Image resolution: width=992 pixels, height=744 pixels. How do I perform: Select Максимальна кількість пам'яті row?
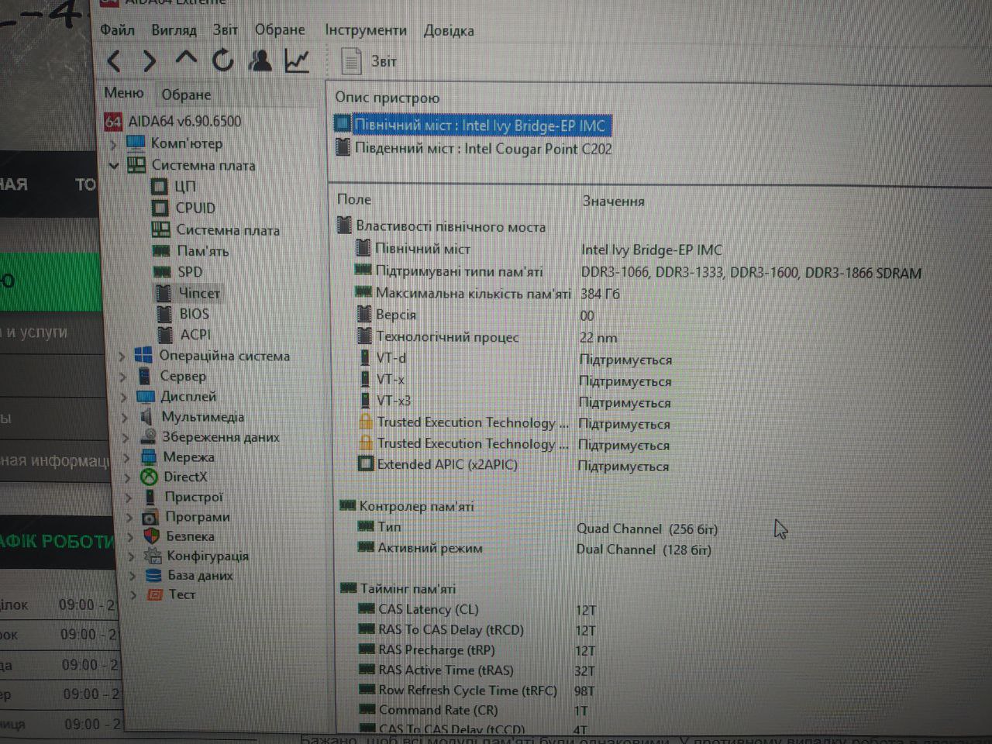pos(487,294)
